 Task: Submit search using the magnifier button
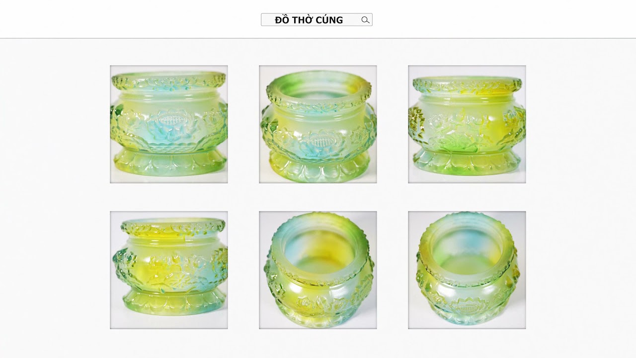[x=365, y=20]
